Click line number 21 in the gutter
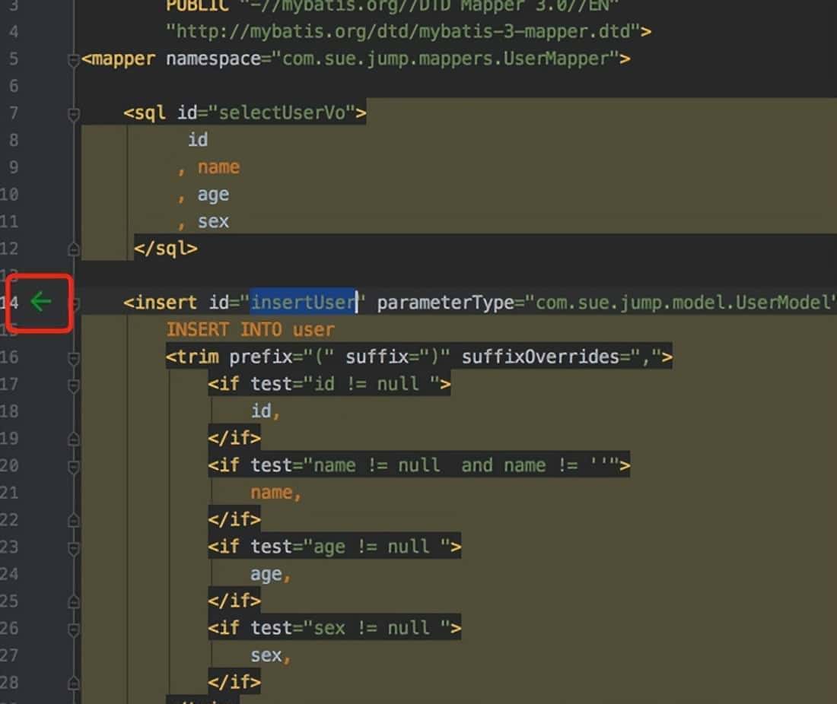The width and height of the screenshot is (837, 704). point(9,493)
